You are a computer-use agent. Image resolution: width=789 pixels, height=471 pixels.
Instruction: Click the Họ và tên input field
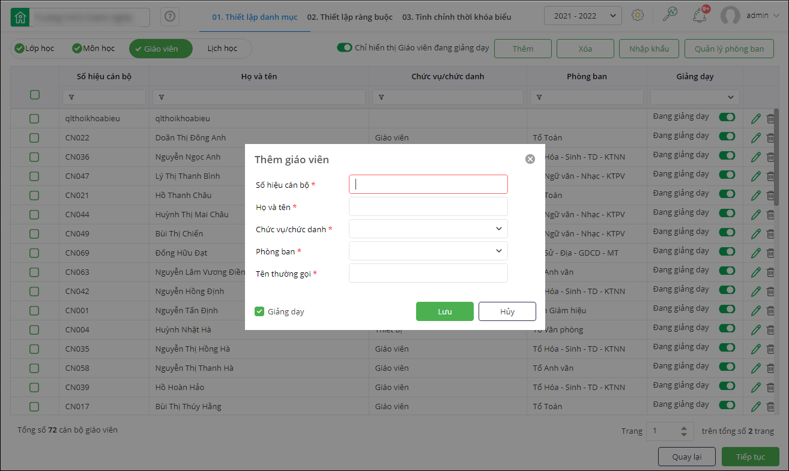tap(428, 207)
